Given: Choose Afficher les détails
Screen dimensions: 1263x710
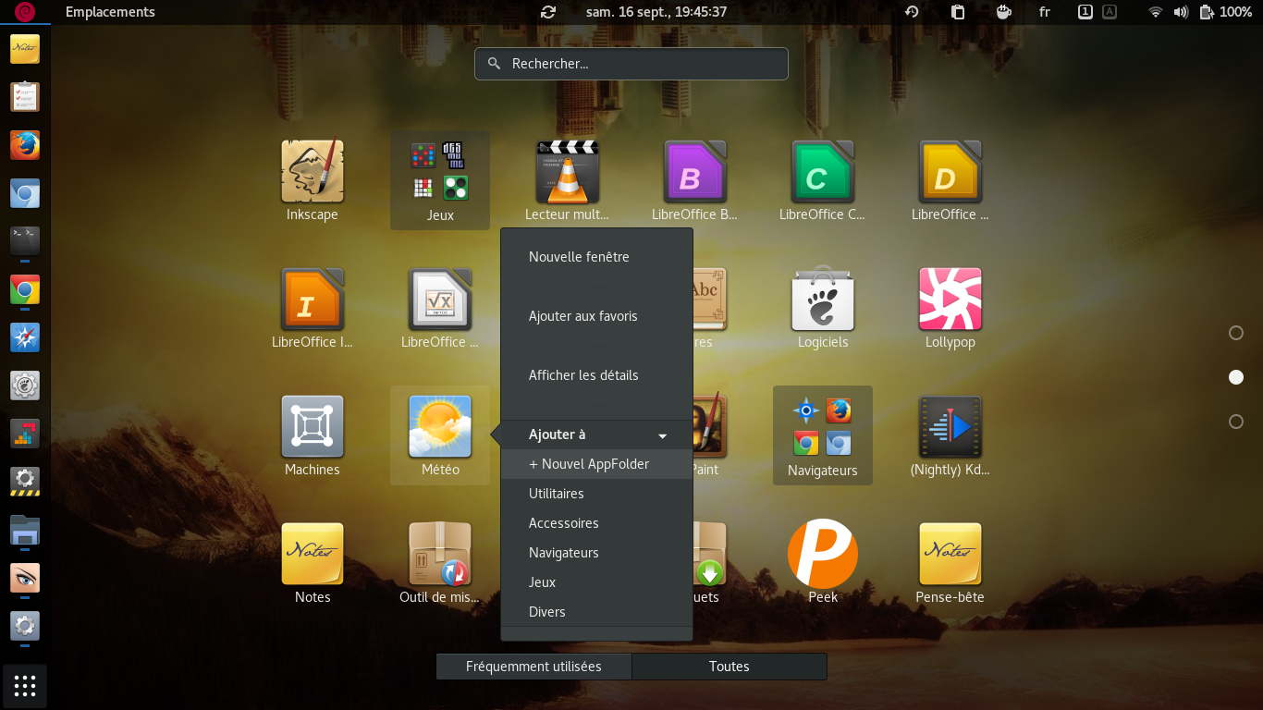Looking at the screenshot, I should (596, 375).
